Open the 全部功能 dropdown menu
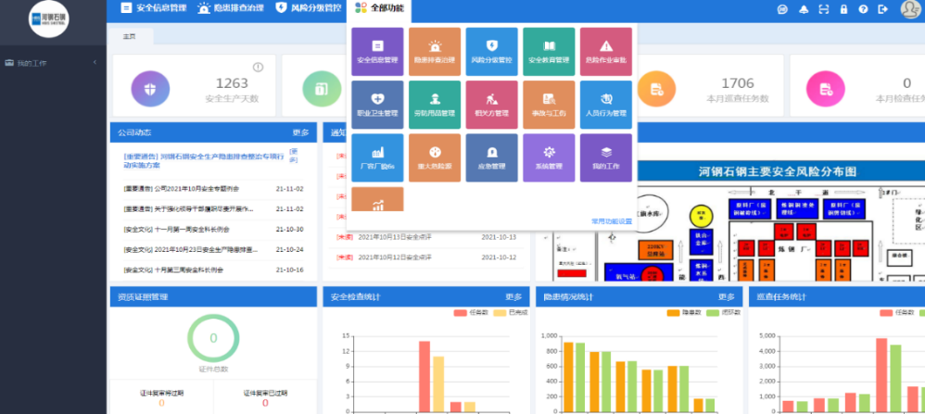Viewport: 925px width, 414px height. (x=381, y=8)
